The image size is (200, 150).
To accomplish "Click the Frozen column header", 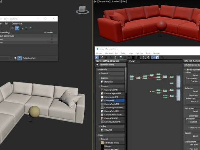I will tap(50, 32).
